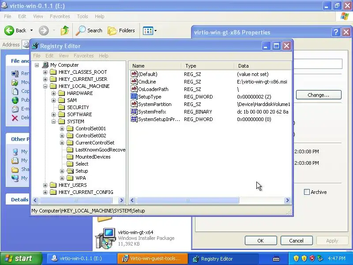Open Registry Editor Edit menu
This screenshot has width=353, height=265.
coord(49,56)
